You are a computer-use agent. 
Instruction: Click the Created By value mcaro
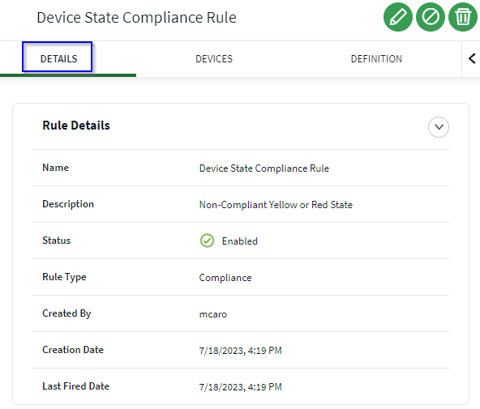pyautogui.click(x=213, y=314)
